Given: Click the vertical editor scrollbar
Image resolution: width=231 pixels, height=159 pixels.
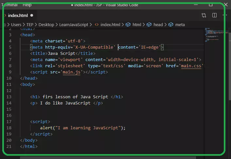Looking at the screenshot, I should [230, 66].
